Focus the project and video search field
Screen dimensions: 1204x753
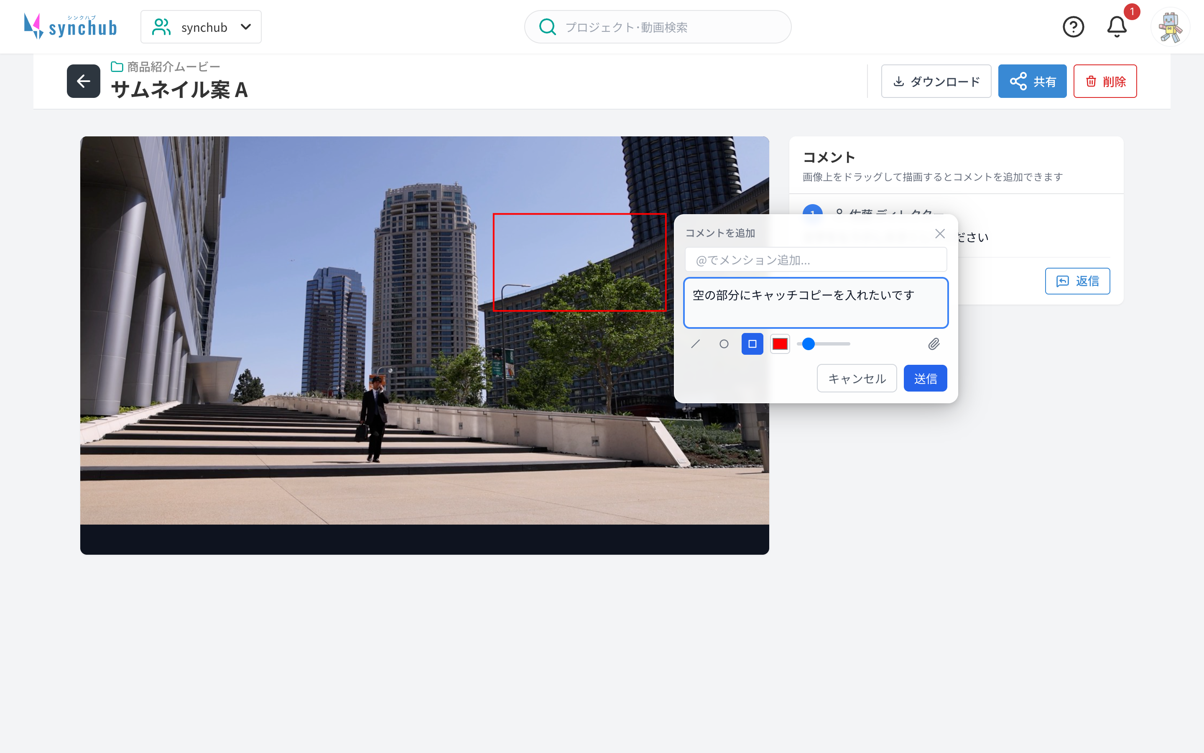tap(657, 27)
